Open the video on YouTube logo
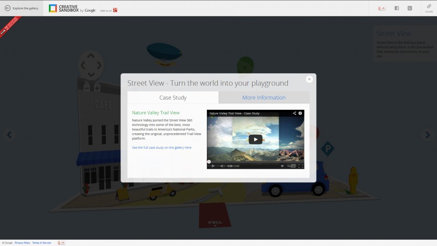This screenshot has height=246, width=437. 291,166
